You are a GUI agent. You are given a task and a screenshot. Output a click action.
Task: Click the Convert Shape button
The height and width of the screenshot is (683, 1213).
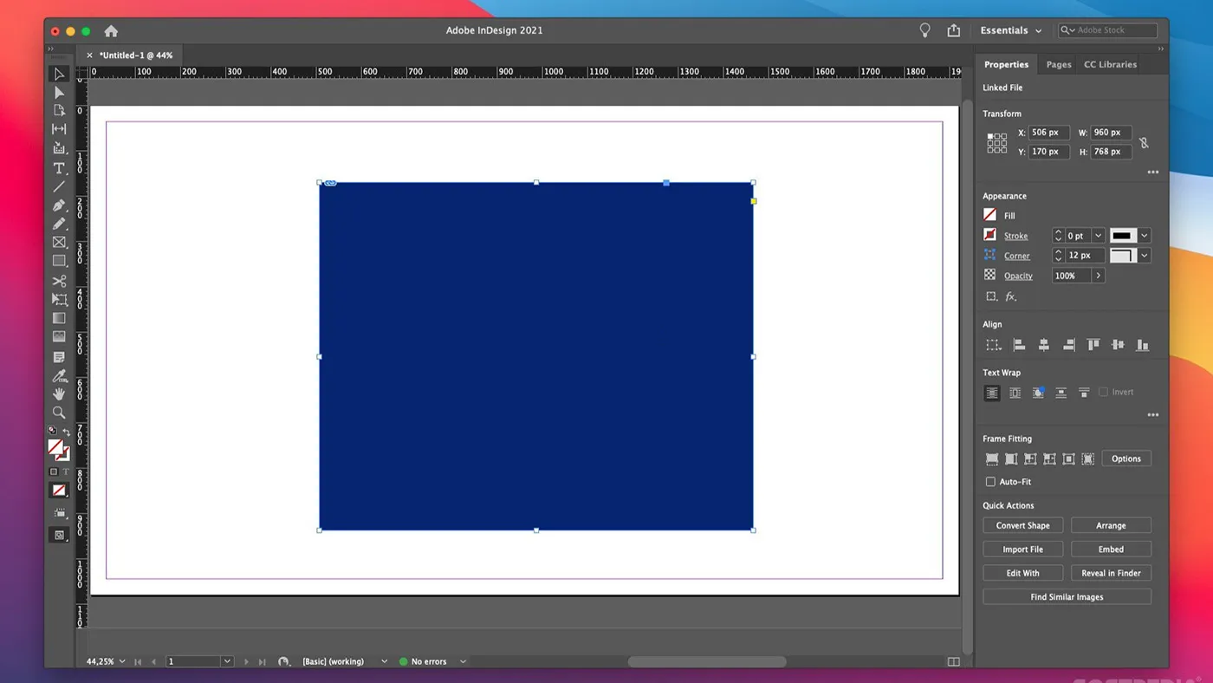[1022, 525]
